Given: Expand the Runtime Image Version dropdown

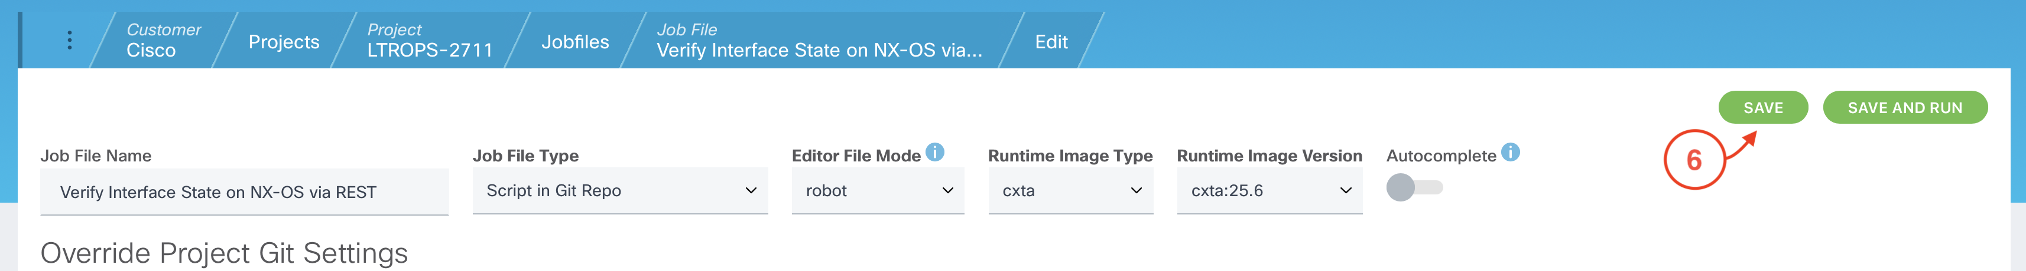Looking at the screenshot, I should click(x=1268, y=191).
